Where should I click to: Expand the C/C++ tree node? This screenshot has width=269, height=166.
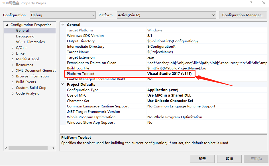[13, 48]
